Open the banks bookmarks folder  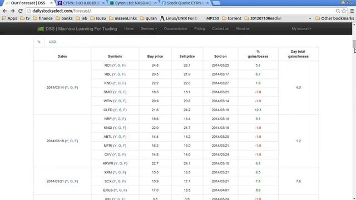[x=64, y=18]
